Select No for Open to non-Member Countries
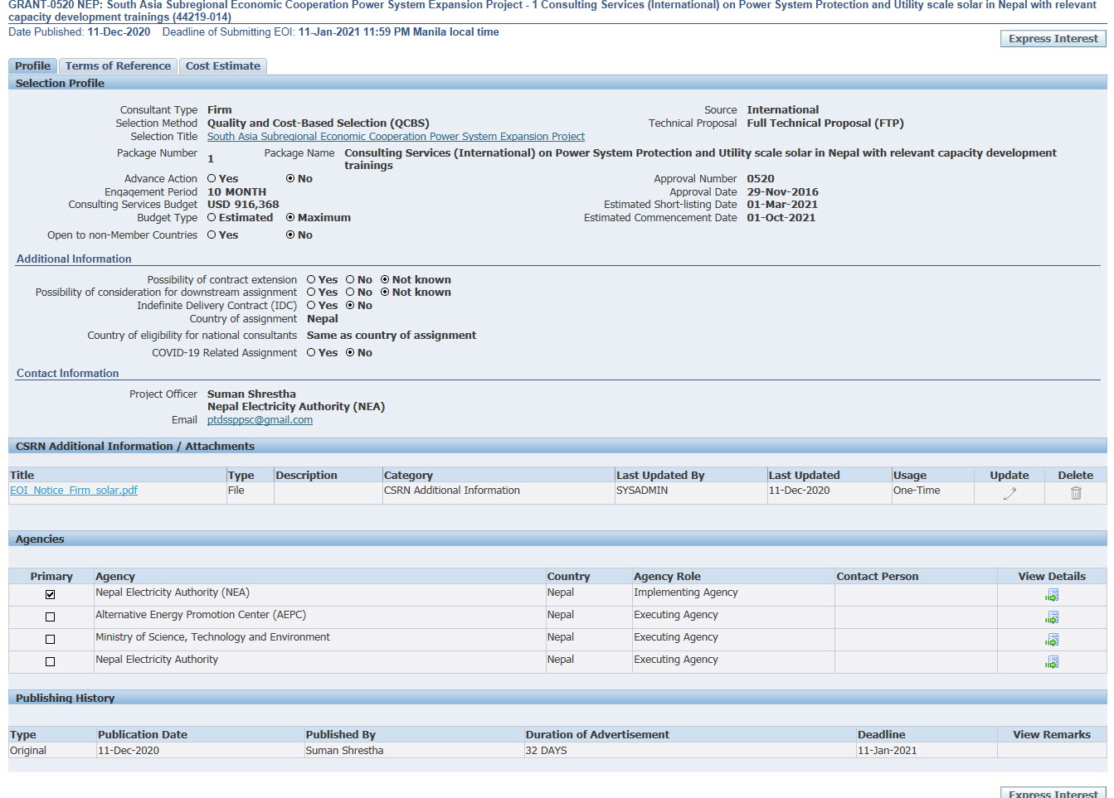 [290, 235]
